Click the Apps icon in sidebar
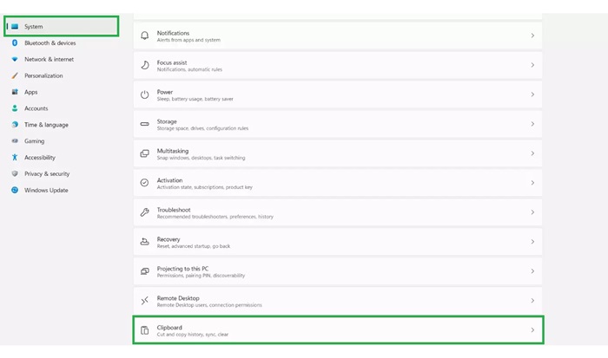608x358 pixels. pyautogui.click(x=15, y=92)
